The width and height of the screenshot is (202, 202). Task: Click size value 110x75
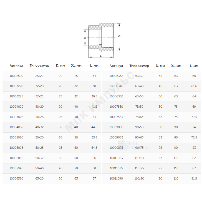pos(139,168)
